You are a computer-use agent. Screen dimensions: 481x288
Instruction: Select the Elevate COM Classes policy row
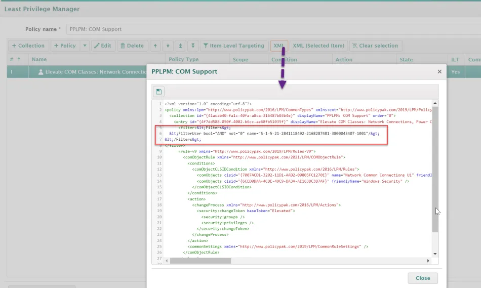(x=76, y=72)
